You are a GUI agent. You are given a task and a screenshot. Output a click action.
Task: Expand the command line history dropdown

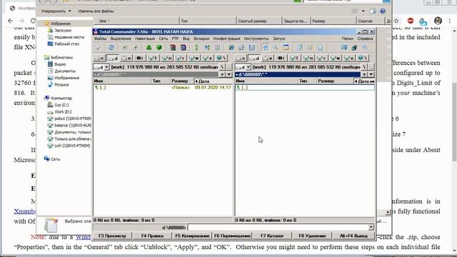371,227
